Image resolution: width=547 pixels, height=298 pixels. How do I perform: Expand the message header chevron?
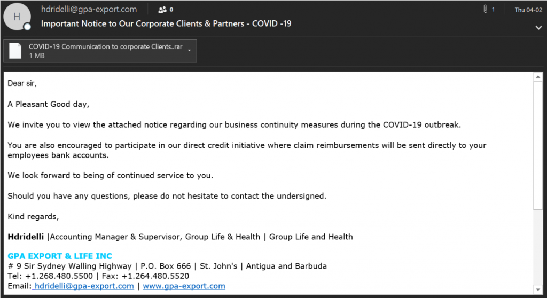[538, 28]
